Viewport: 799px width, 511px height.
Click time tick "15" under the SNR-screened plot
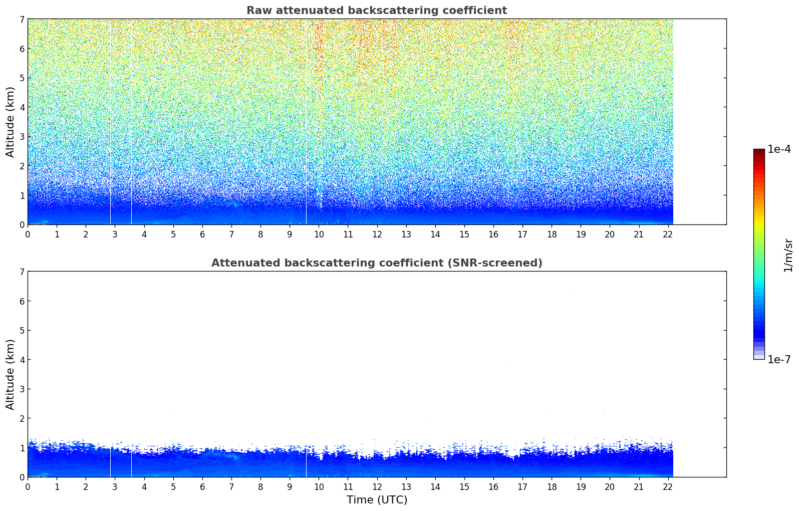(464, 486)
